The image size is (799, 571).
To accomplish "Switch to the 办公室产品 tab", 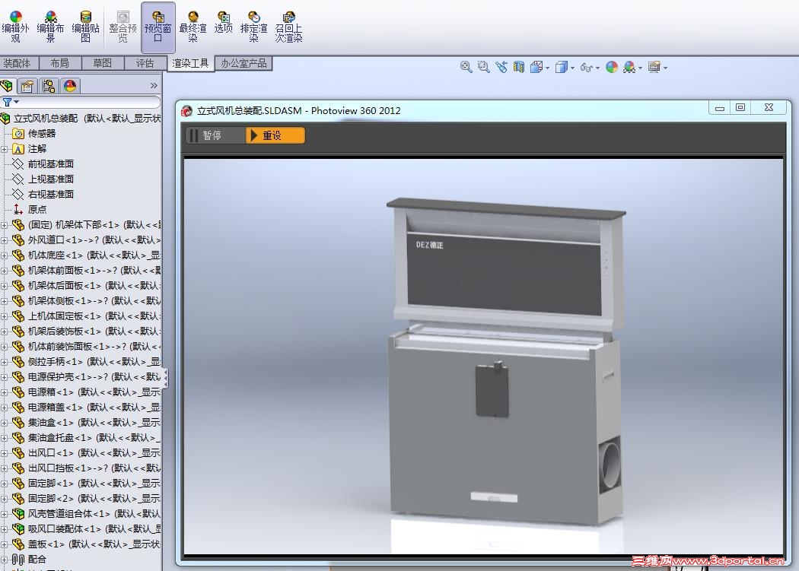I will point(244,63).
